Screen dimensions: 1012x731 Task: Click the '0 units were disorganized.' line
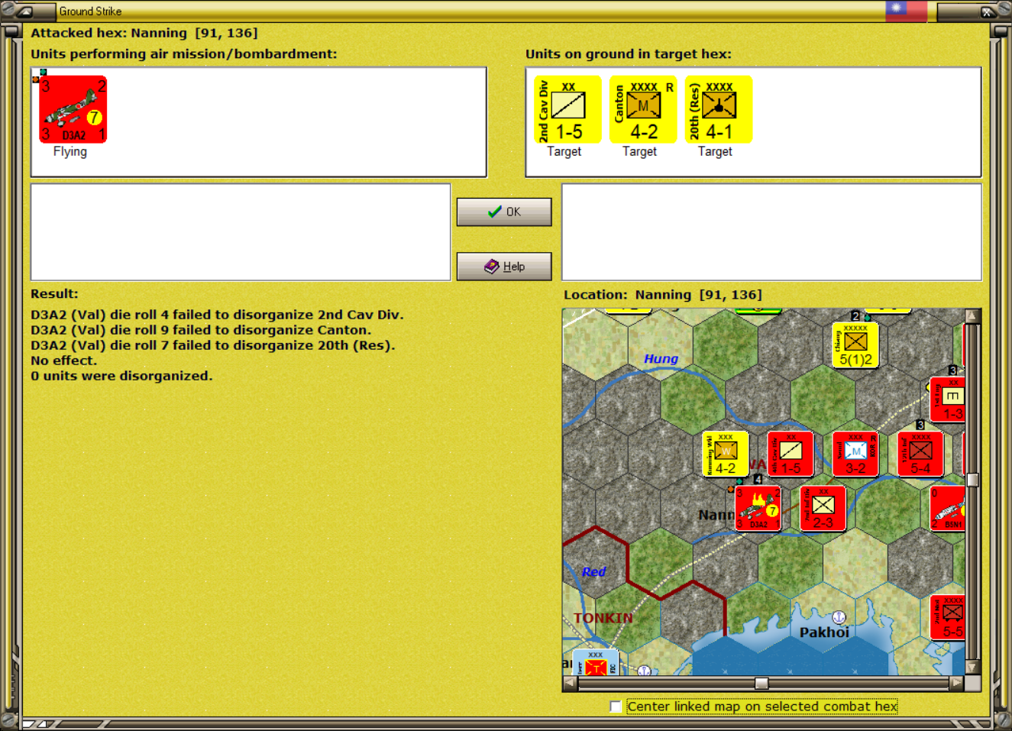point(121,376)
